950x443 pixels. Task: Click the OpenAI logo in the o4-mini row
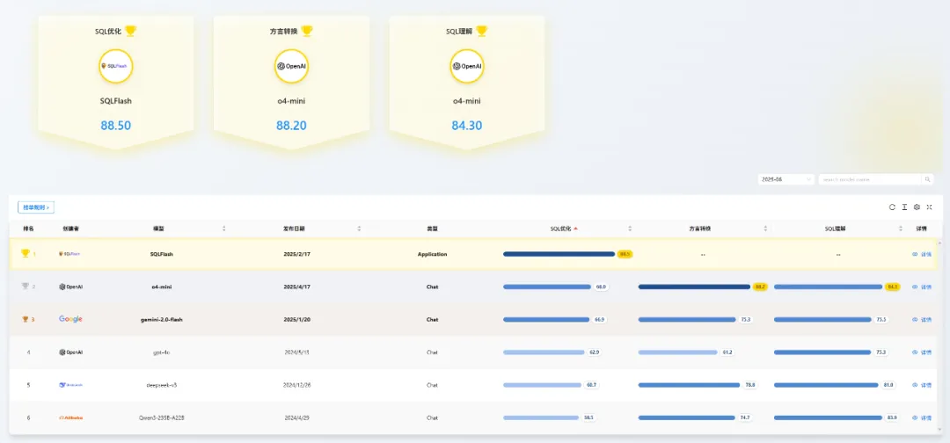point(71,287)
